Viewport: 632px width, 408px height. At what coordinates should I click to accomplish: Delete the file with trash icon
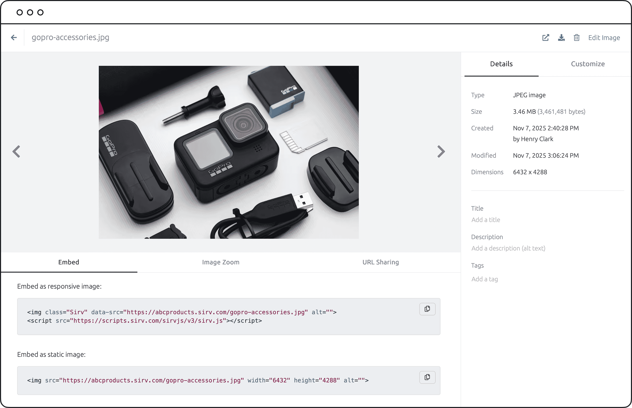pyautogui.click(x=577, y=38)
